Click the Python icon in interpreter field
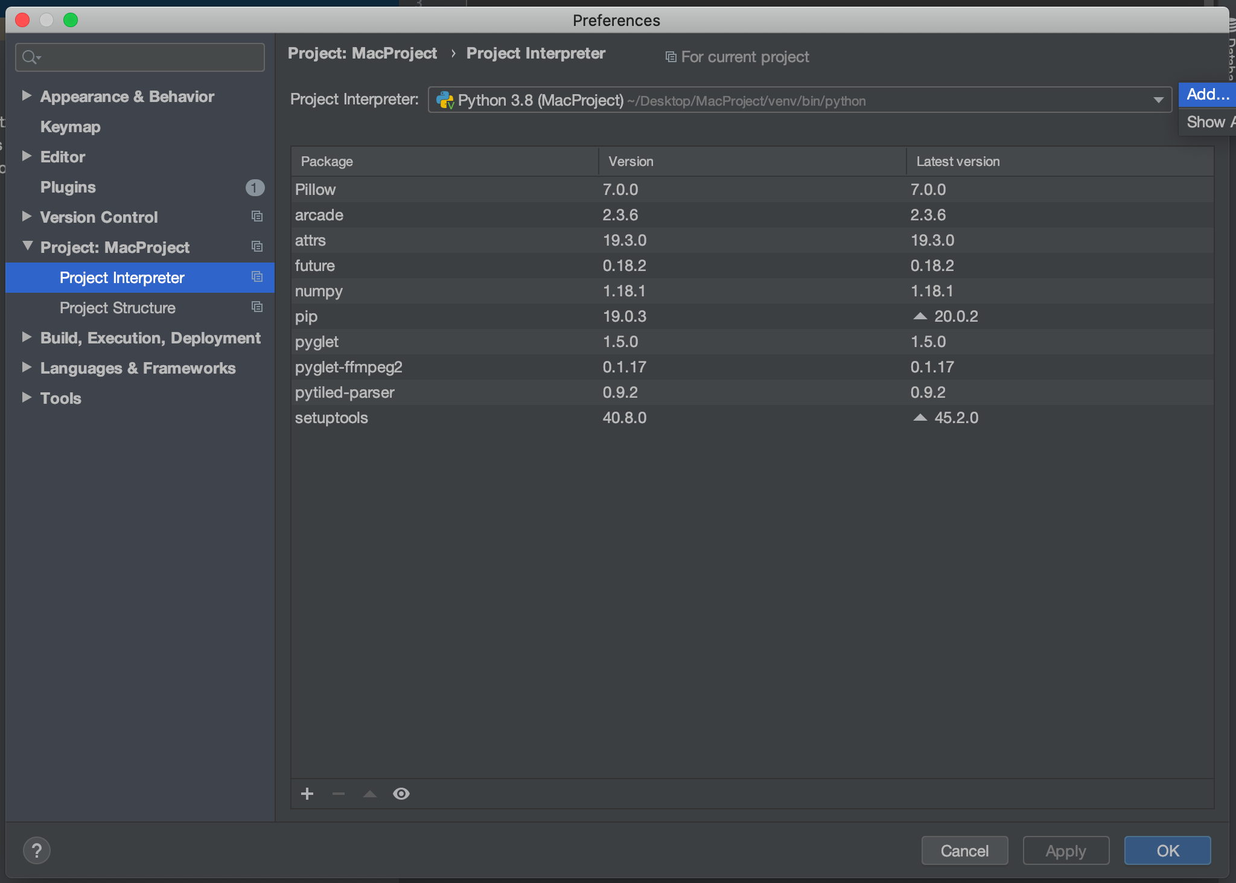The height and width of the screenshot is (883, 1236). point(445,100)
